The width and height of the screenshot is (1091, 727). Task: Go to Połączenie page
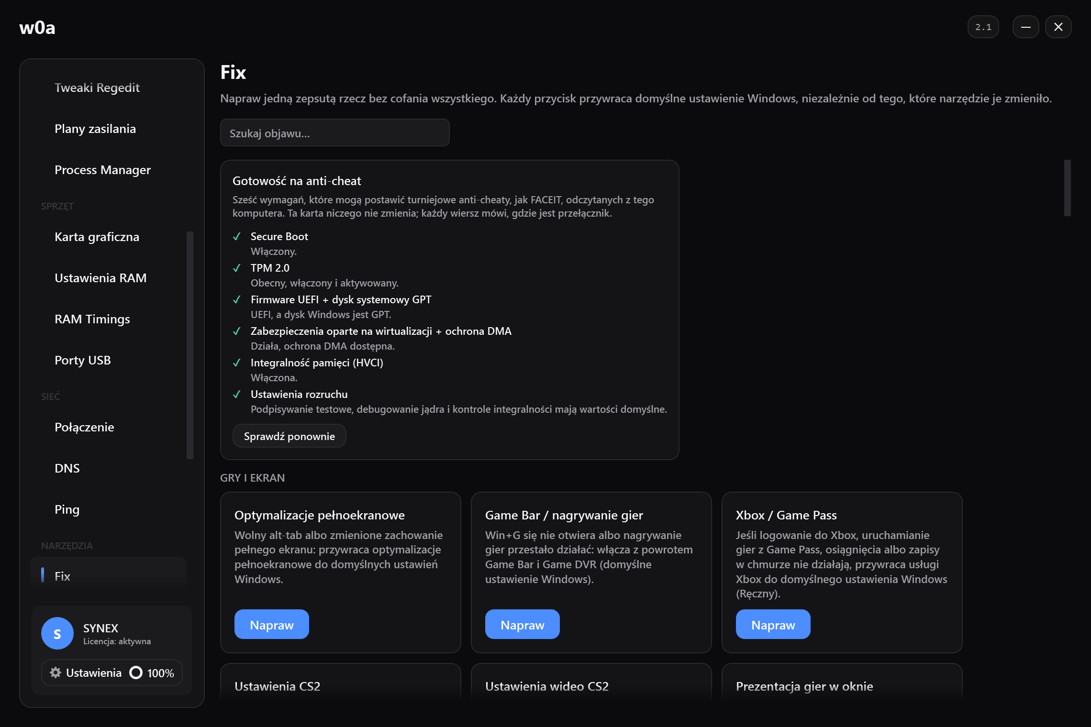84,427
